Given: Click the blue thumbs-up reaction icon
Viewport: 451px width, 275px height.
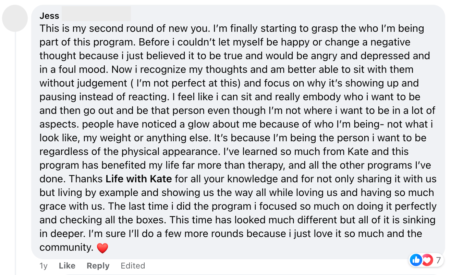Looking at the screenshot, I should (x=416, y=260).
